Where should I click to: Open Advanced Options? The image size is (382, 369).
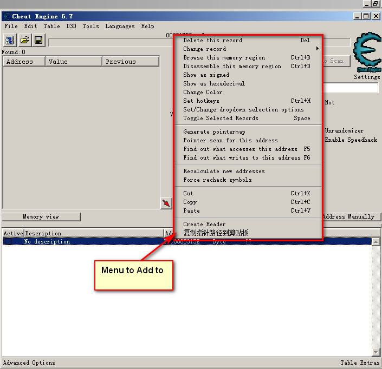pyautogui.click(x=29, y=363)
